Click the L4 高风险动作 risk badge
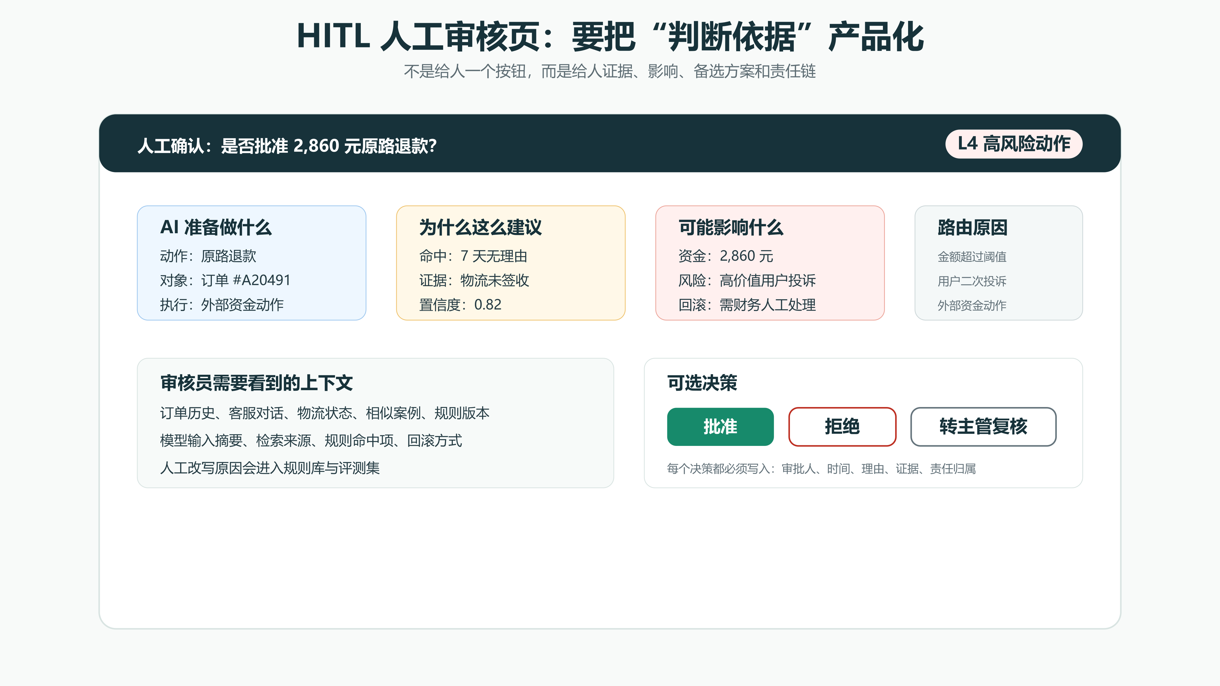The width and height of the screenshot is (1220, 686). tap(1014, 144)
